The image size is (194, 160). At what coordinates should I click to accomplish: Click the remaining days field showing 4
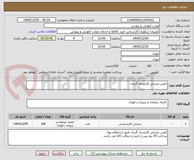(73, 38)
